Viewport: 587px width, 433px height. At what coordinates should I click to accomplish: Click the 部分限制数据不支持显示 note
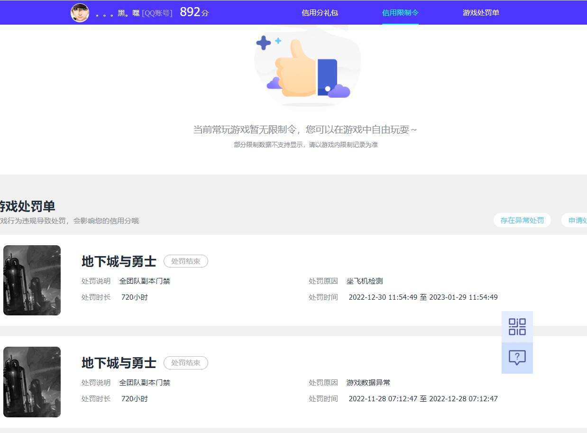[x=306, y=145]
